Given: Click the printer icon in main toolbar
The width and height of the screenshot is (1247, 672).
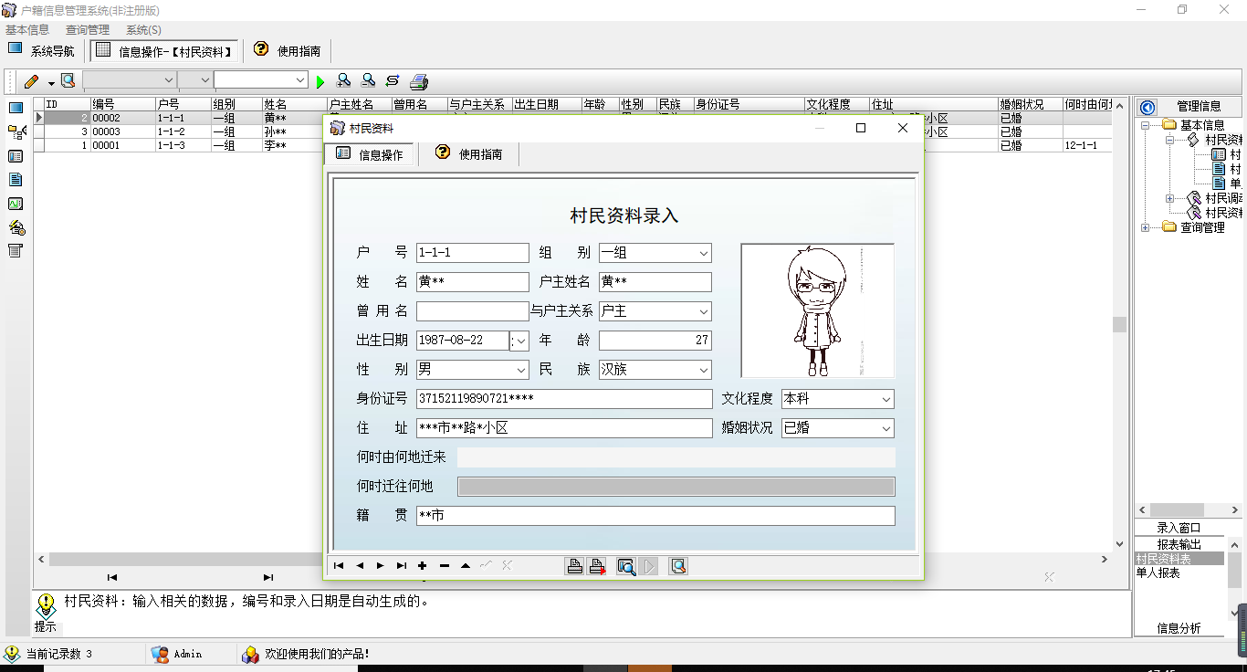Looking at the screenshot, I should pyautogui.click(x=419, y=81).
